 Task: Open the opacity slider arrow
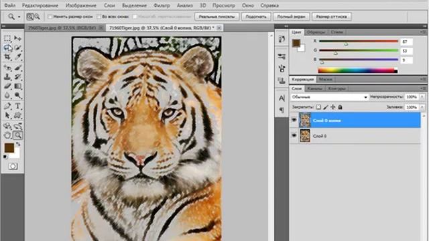(x=422, y=97)
